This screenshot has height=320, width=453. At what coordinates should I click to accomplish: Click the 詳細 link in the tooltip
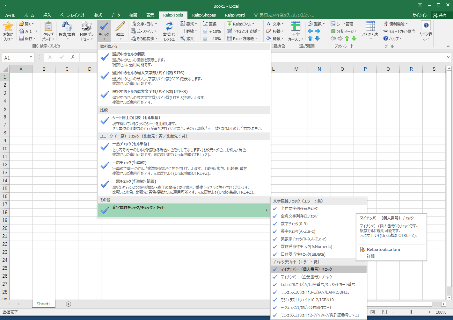[371, 256]
